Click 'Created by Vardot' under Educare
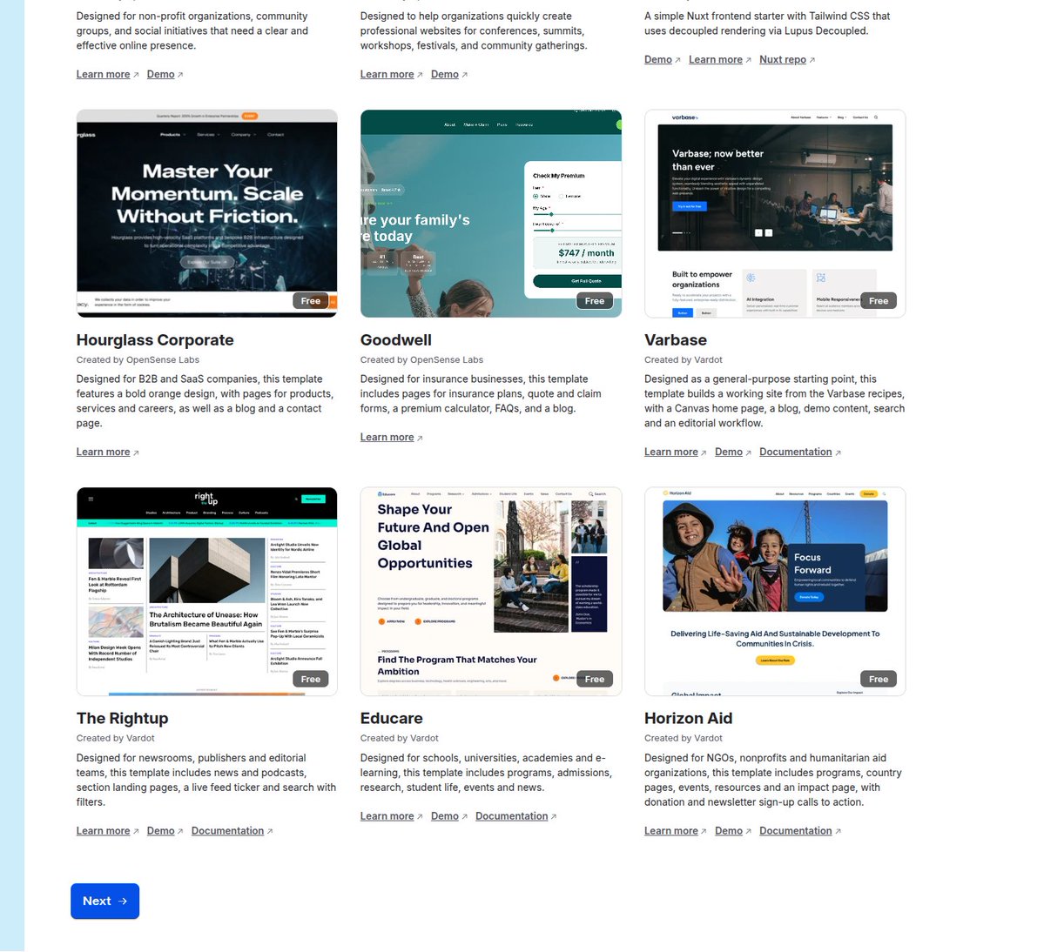1044x952 pixels. coord(400,739)
